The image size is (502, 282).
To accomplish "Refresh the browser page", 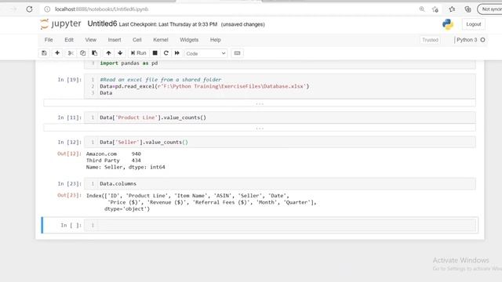I will pyautogui.click(x=29, y=9).
